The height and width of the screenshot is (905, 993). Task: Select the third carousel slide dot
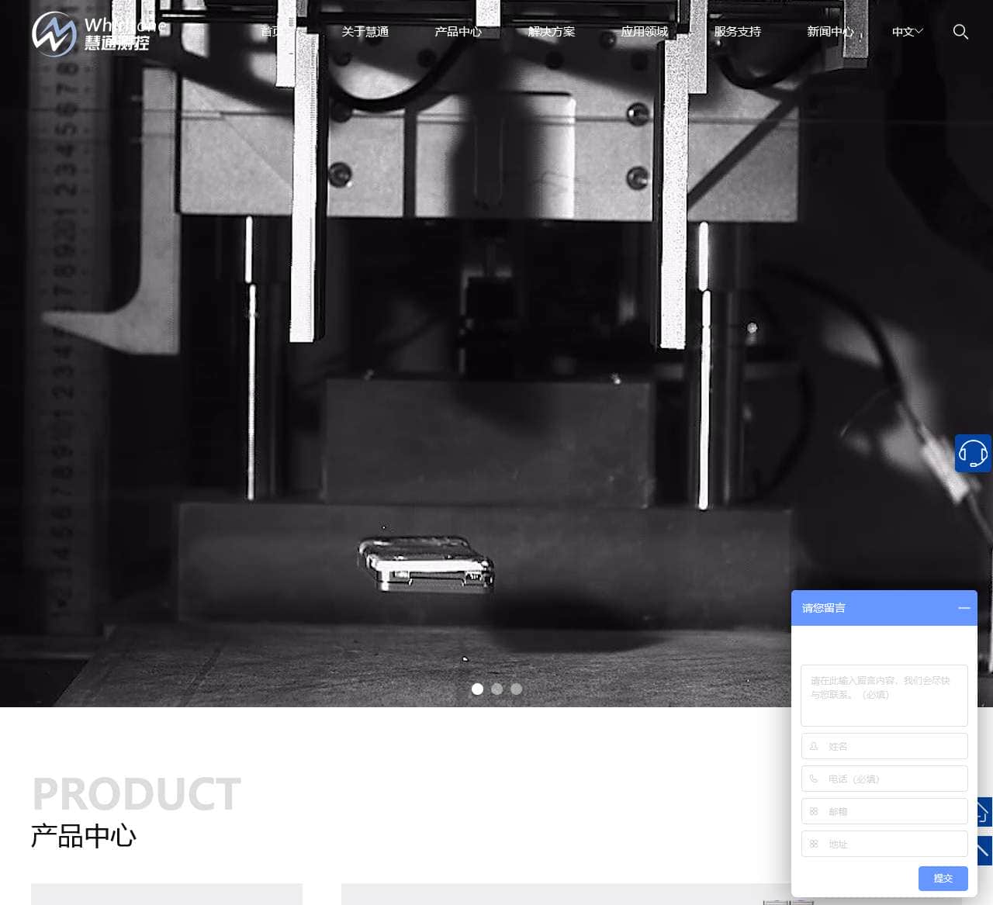point(516,689)
